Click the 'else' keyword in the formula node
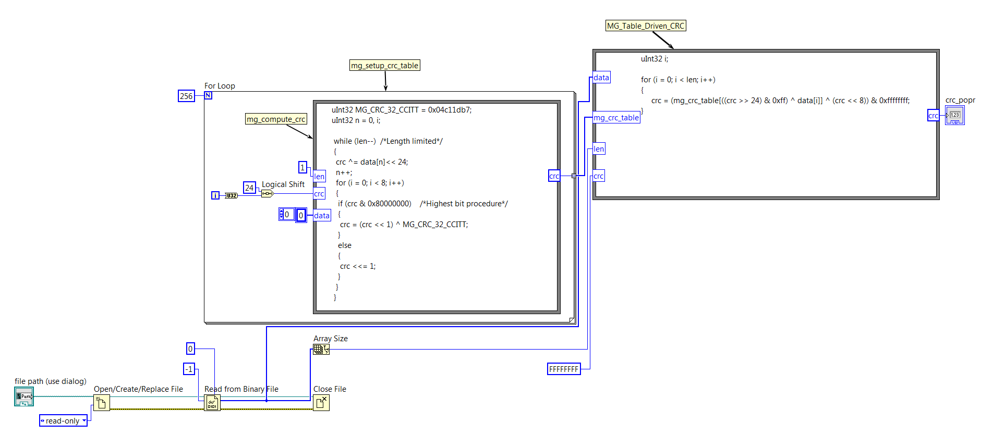981x435 pixels. [x=345, y=245]
